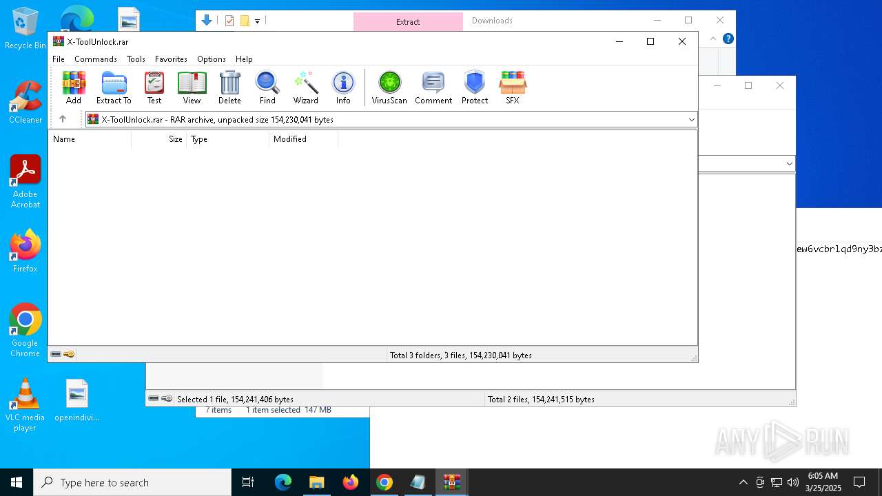The height and width of the screenshot is (496, 882).
Task: Select CCleaner desktop shortcut
Action: [x=25, y=102]
